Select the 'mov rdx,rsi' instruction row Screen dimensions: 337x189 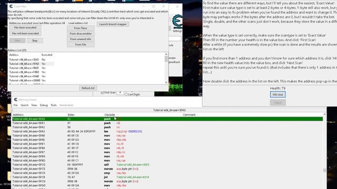click(x=167, y=152)
